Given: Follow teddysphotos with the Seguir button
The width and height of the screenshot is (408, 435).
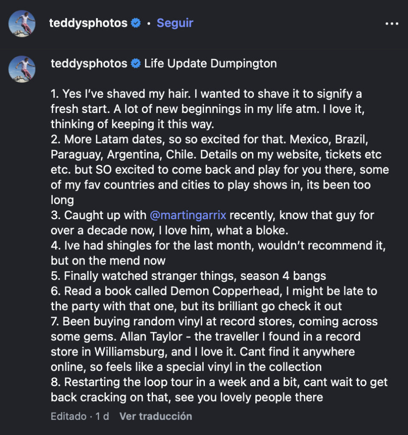Looking at the screenshot, I should point(175,23).
